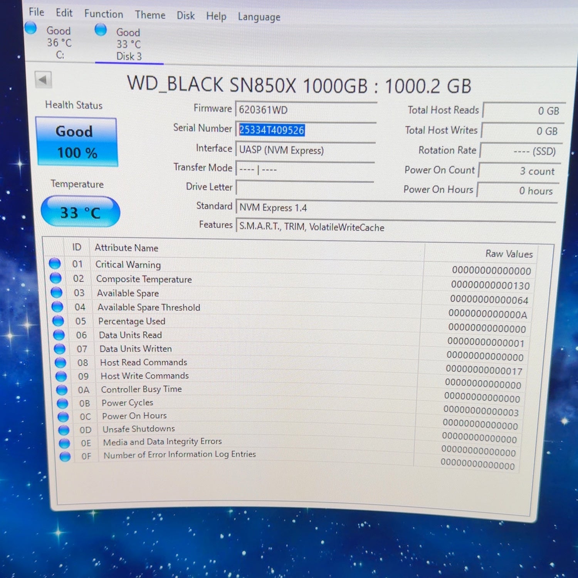Click the Firmware field 620361WD
The height and width of the screenshot is (578, 578).
point(306,110)
